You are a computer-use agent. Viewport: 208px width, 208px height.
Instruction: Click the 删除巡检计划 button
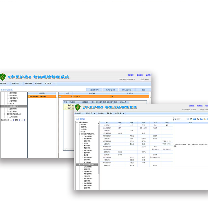(127, 90)
